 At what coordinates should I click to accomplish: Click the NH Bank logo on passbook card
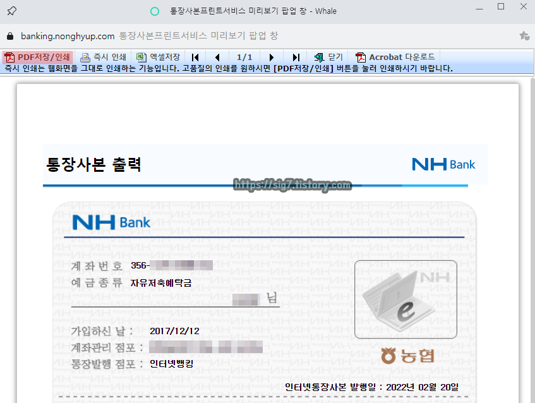111,222
